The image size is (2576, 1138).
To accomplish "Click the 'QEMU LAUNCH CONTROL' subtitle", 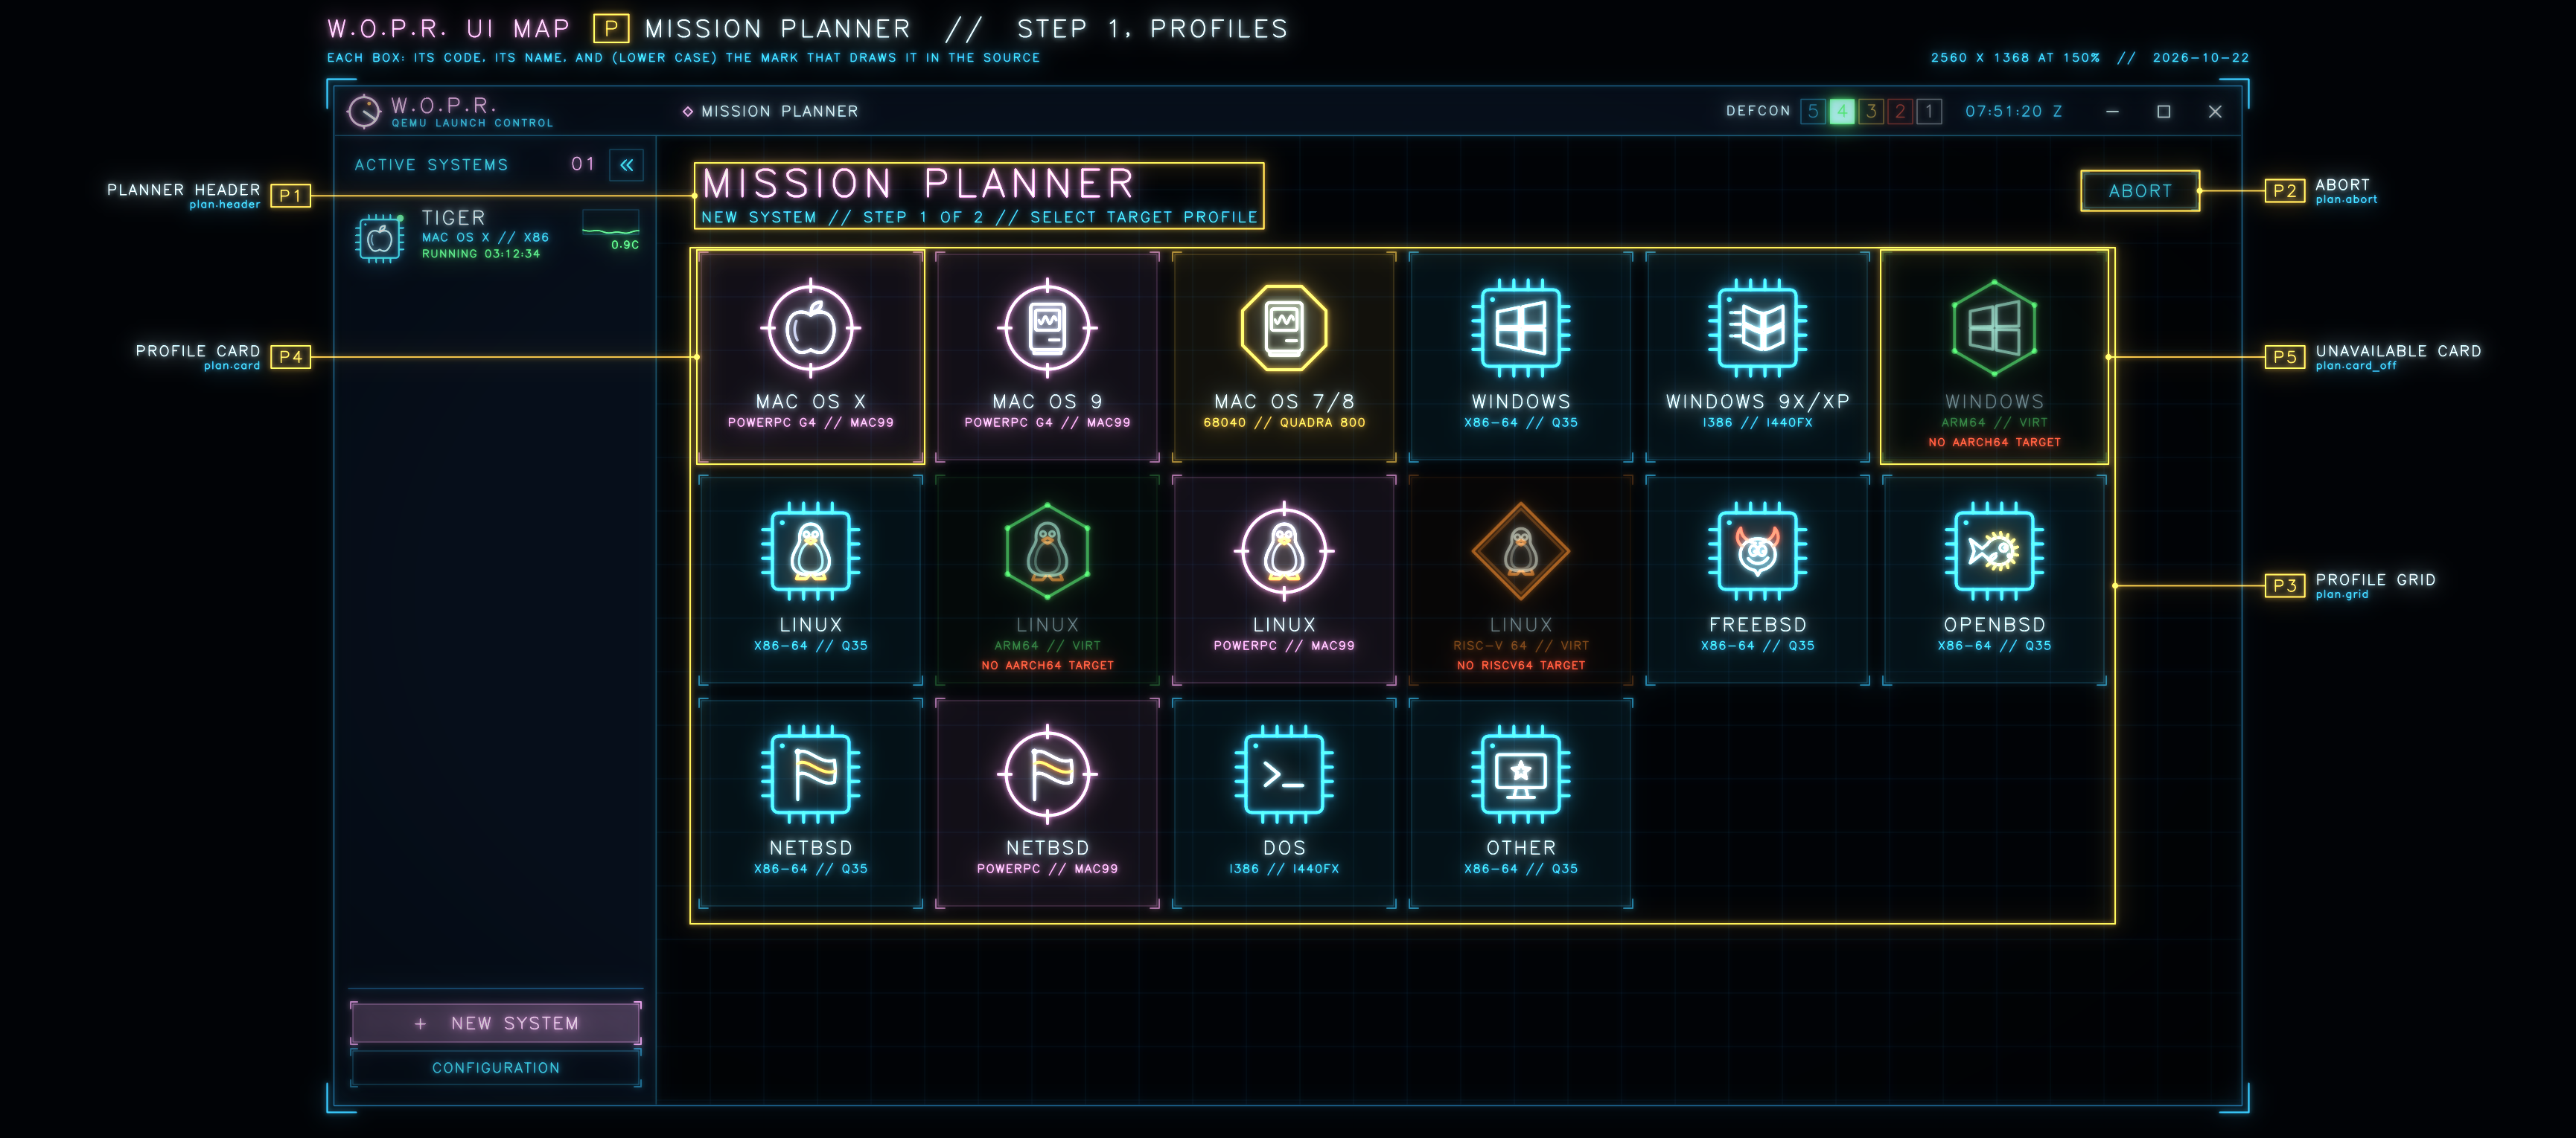I will point(472,123).
